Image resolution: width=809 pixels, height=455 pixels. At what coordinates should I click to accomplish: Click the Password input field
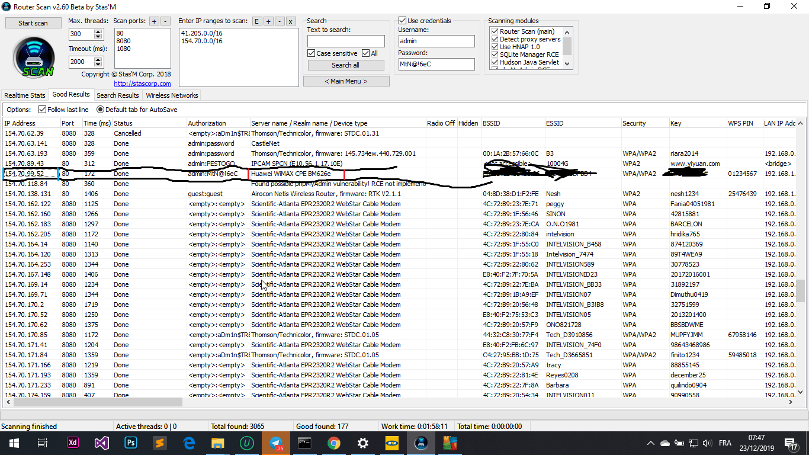[x=436, y=64]
